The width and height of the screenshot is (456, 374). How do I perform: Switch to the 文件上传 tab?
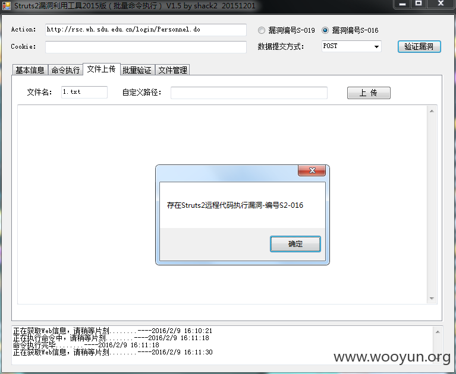tap(102, 69)
